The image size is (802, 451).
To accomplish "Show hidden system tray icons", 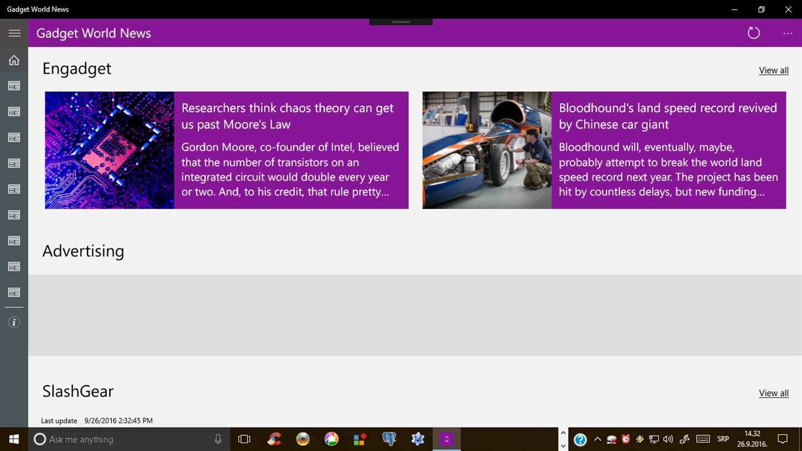I will [x=598, y=439].
